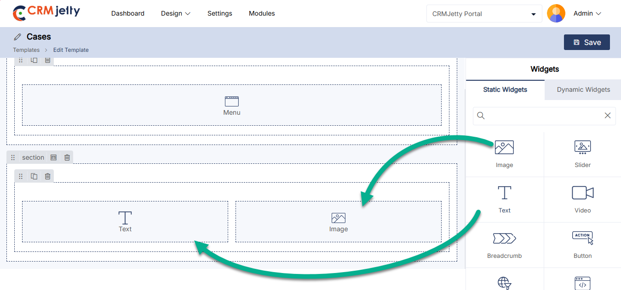
Task: Select the Slider widget icon
Action: click(x=582, y=153)
